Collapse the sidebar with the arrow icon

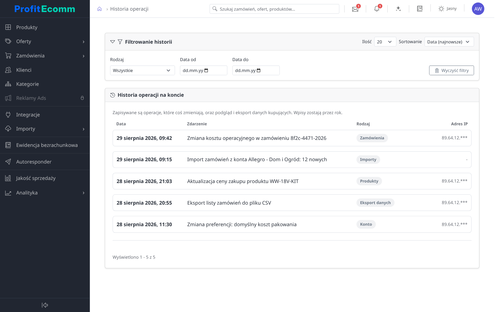coord(45,305)
